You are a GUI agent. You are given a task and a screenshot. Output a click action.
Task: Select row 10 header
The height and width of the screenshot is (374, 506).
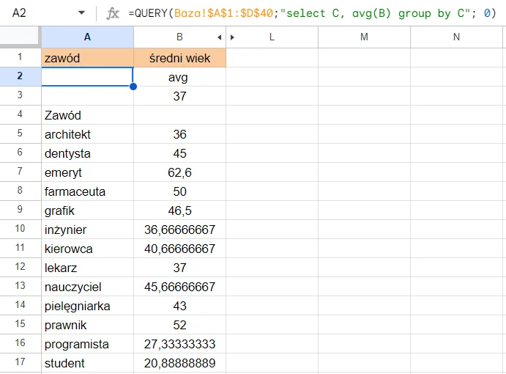21,230
